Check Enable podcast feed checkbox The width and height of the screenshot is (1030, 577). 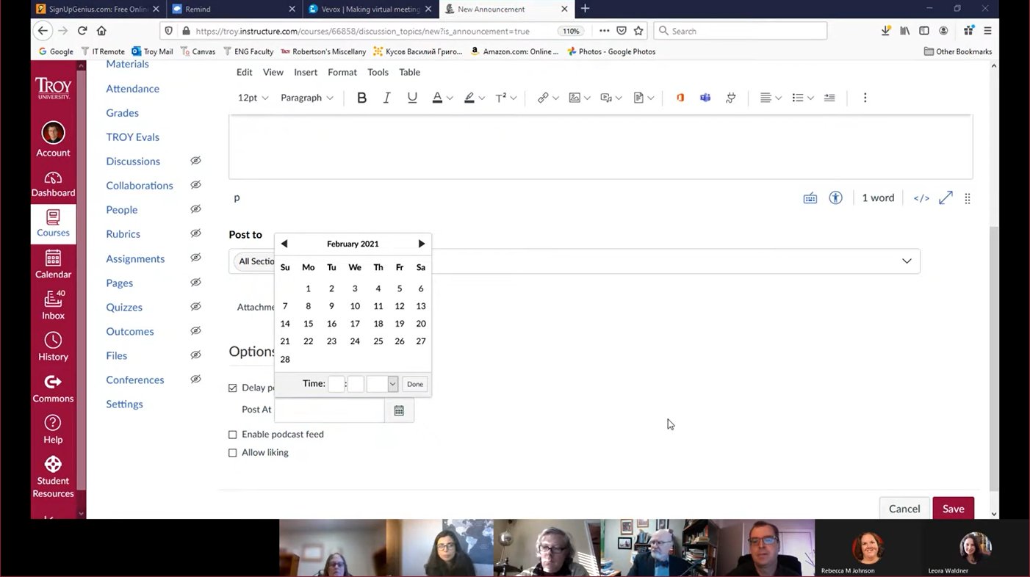tap(233, 435)
